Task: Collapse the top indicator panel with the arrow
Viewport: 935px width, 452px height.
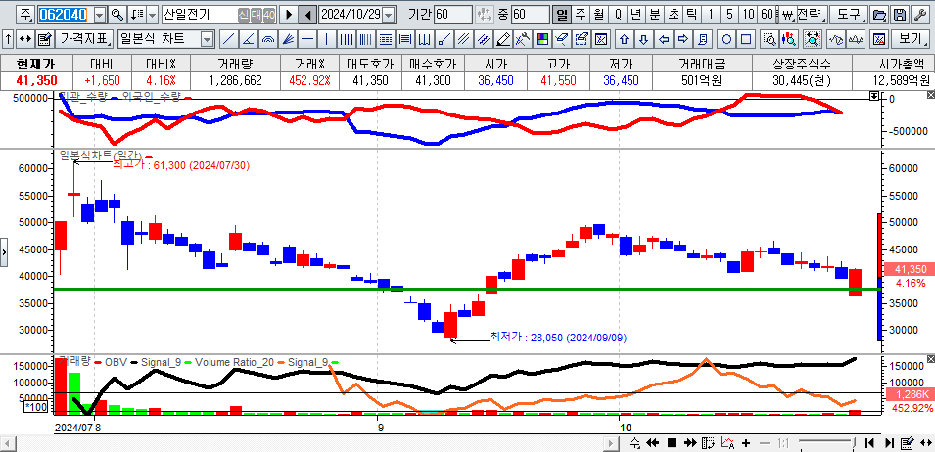Action: point(874,96)
